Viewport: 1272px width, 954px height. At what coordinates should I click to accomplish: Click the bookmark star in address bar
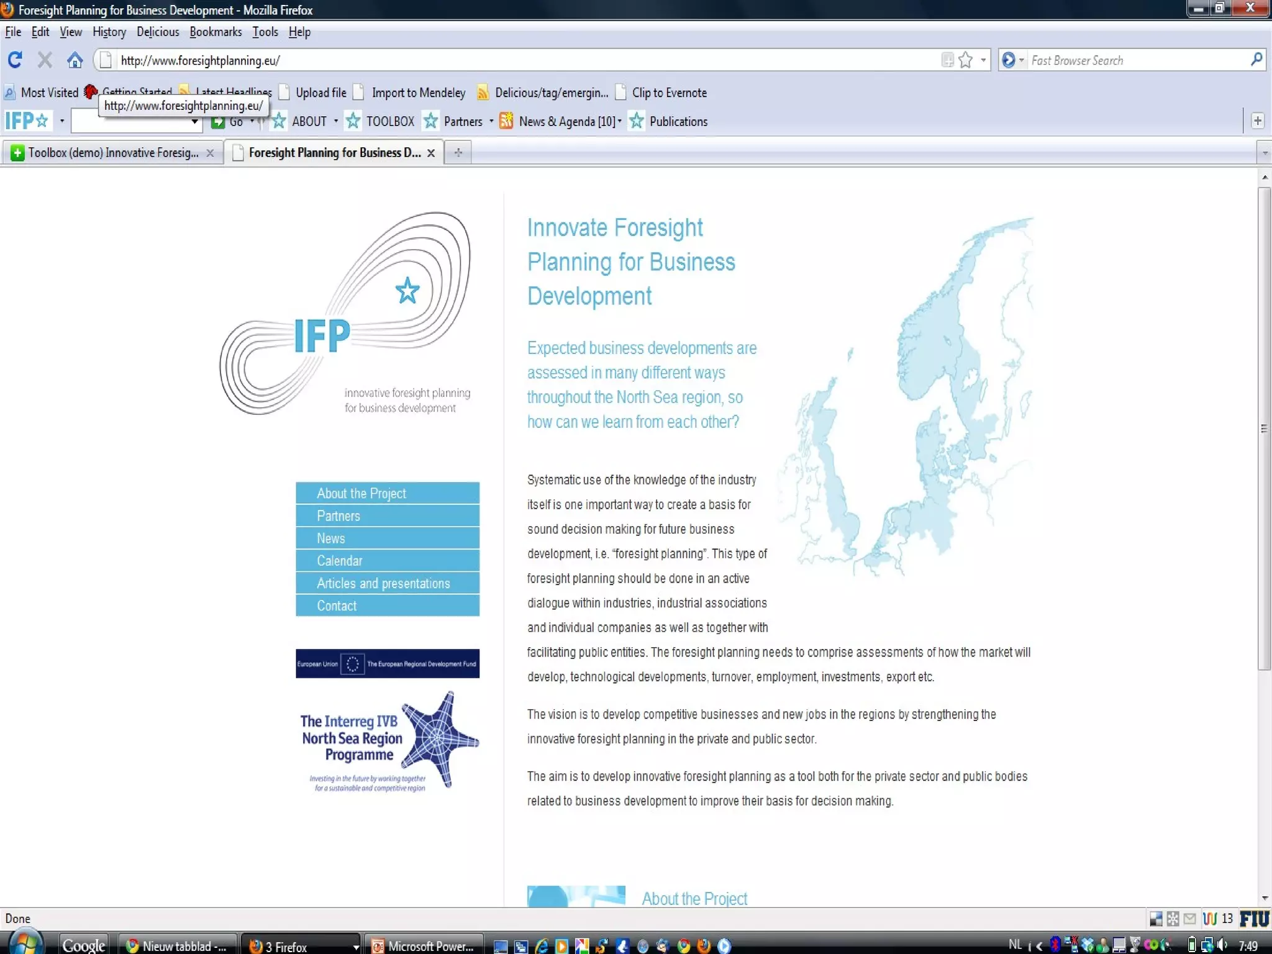pyautogui.click(x=965, y=60)
